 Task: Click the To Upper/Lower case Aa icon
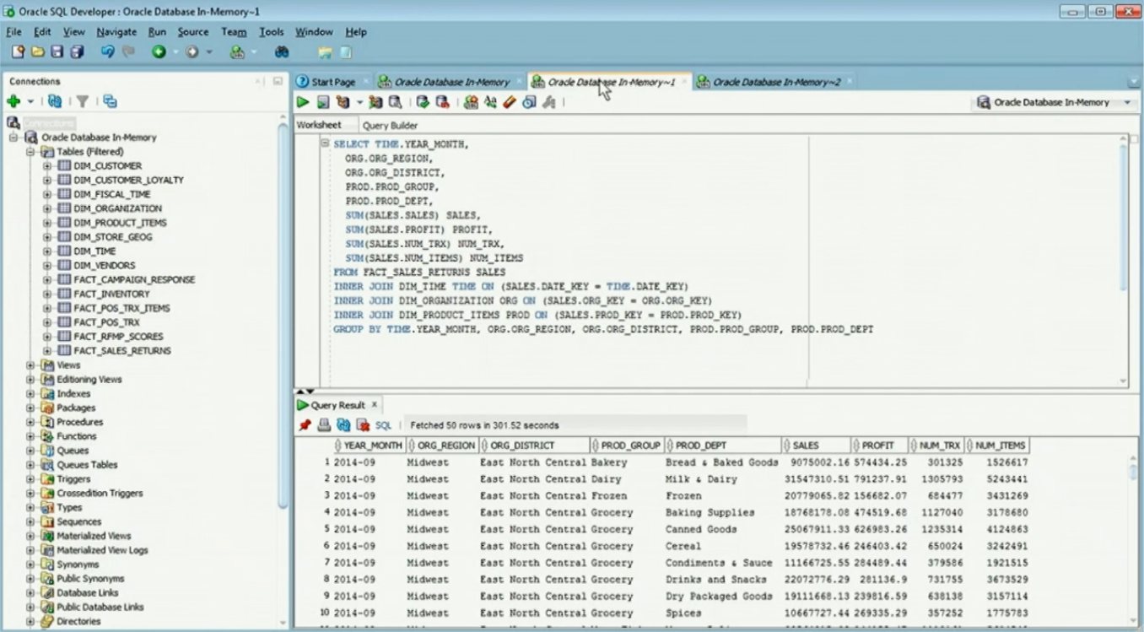coord(490,102)
